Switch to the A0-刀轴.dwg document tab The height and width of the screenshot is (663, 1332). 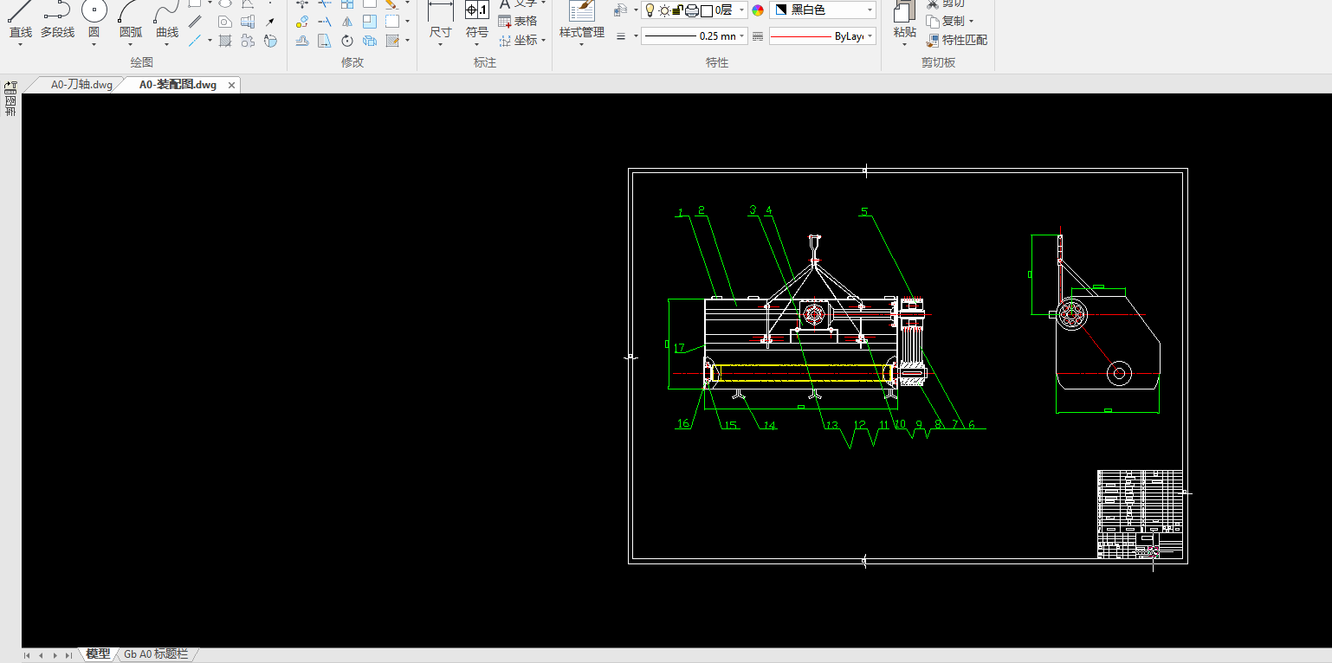click(81, 85)
